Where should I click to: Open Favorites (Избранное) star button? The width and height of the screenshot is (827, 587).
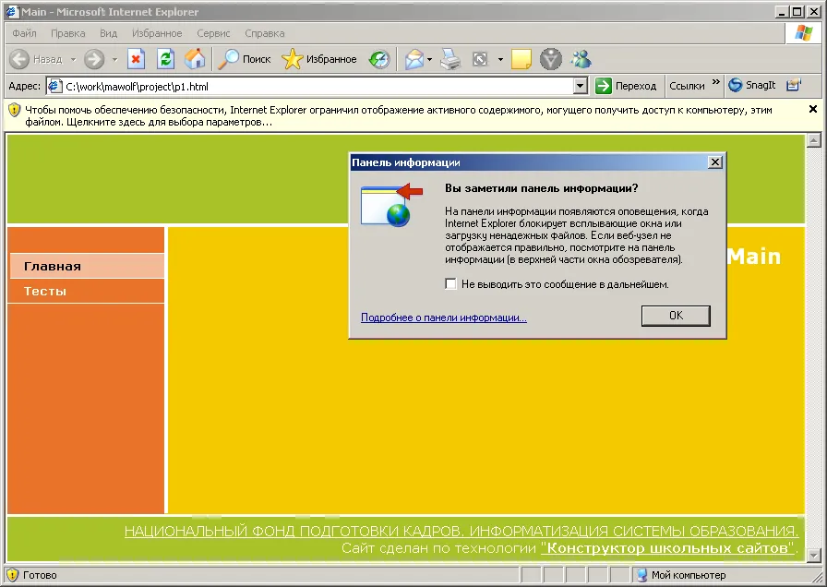tap(319, 59)
